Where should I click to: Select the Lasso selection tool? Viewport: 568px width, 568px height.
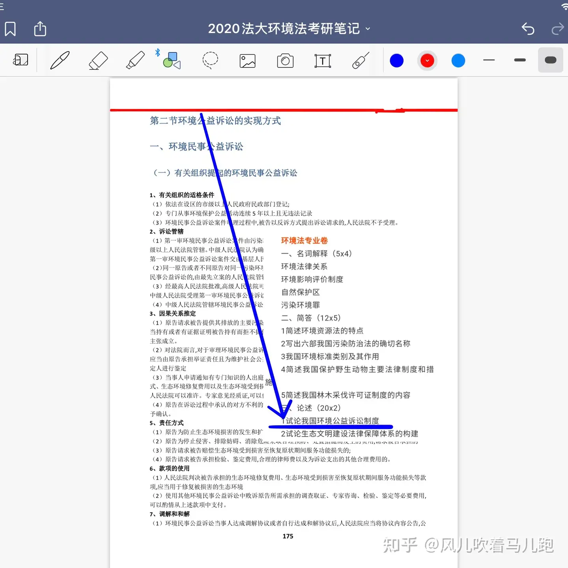click(x=210, y=60)
